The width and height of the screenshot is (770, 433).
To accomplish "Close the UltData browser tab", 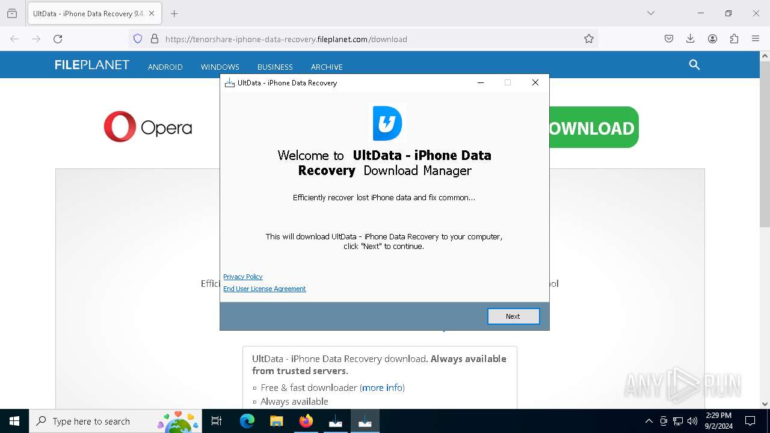I will (152, 13).
